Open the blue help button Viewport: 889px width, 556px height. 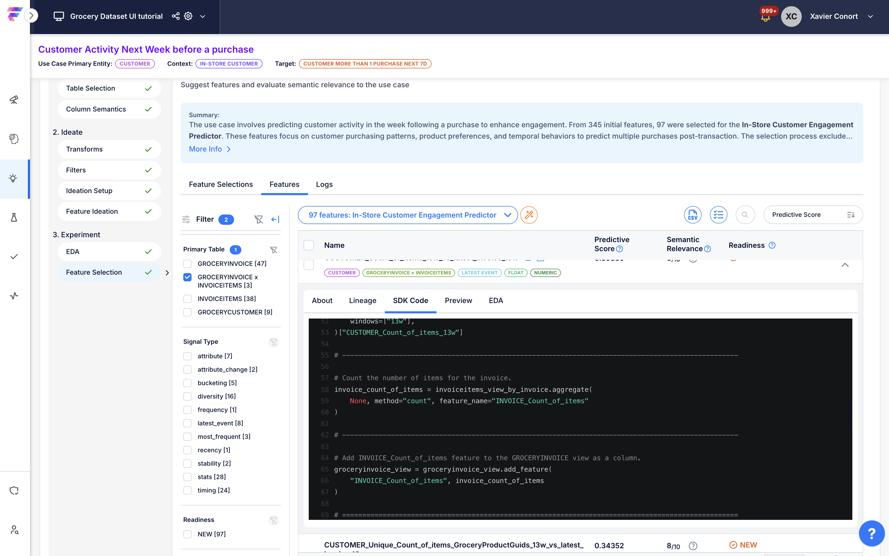pyautogui.click(x=871, y=533)
